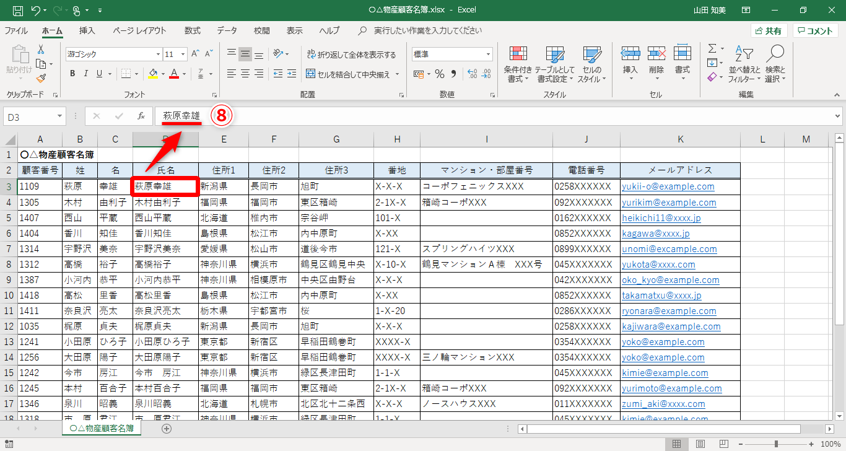Open the borders dropdown arrow
846x451 pixels.
[137, 74]
